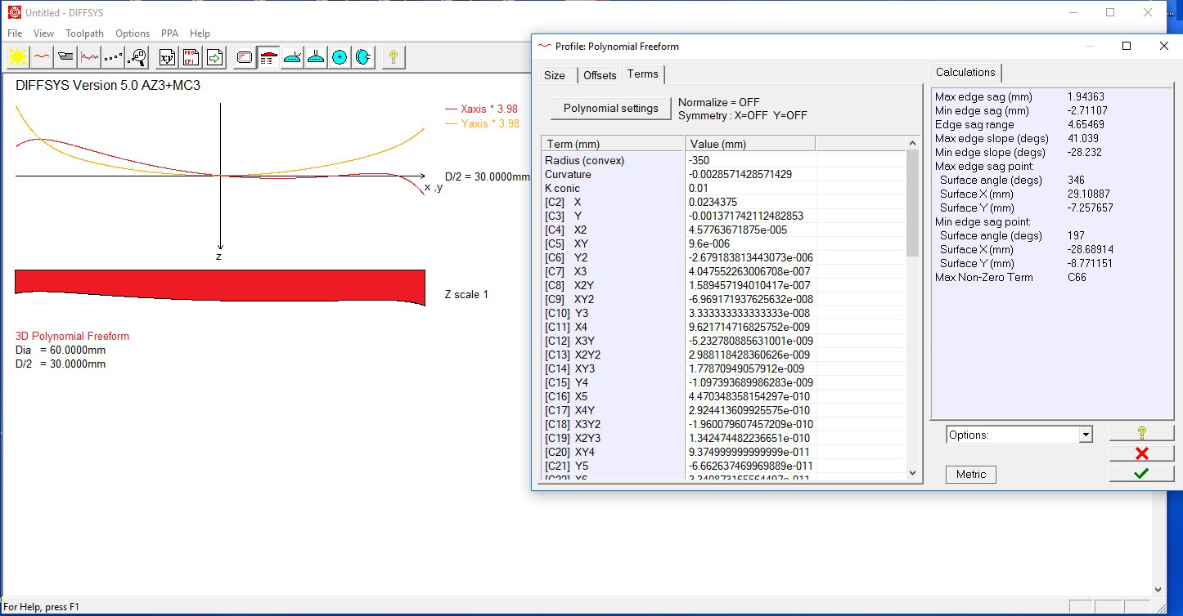Open the Help menu
The height and width of the screenshot is (616, 1183).
[x=200, y=33]
